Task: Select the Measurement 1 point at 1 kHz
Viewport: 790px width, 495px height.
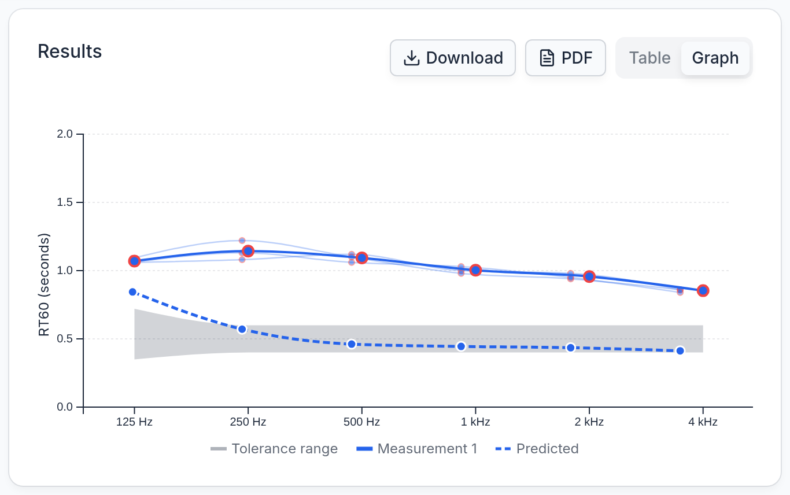Action: 476,270
